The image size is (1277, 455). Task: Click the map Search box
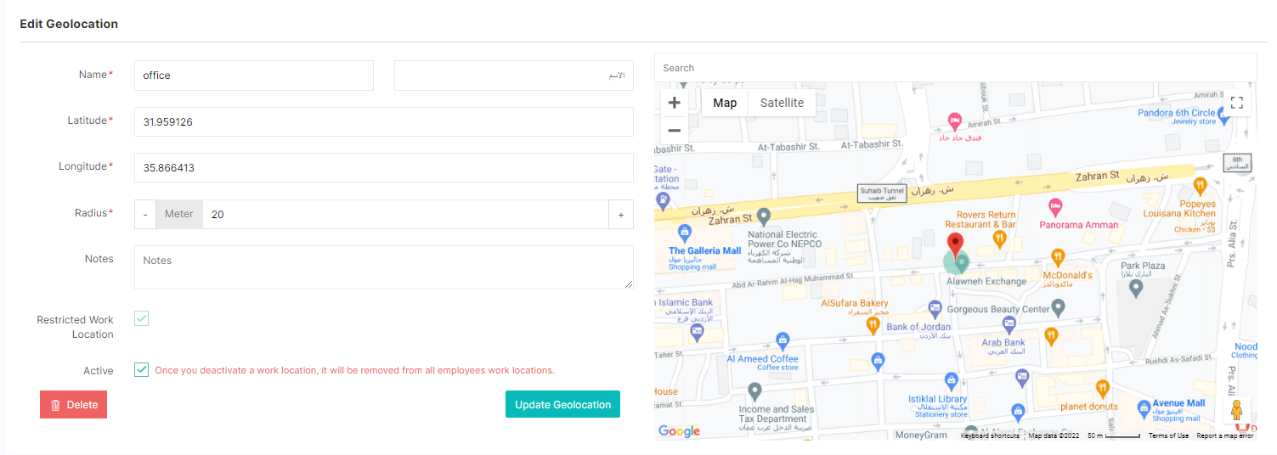coord(955,68)
